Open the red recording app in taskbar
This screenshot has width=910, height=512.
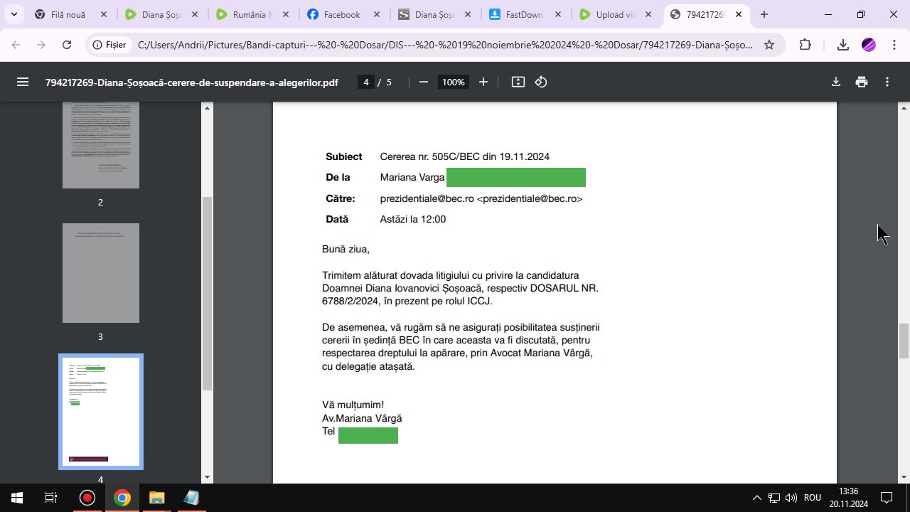(x=87, y=498)
